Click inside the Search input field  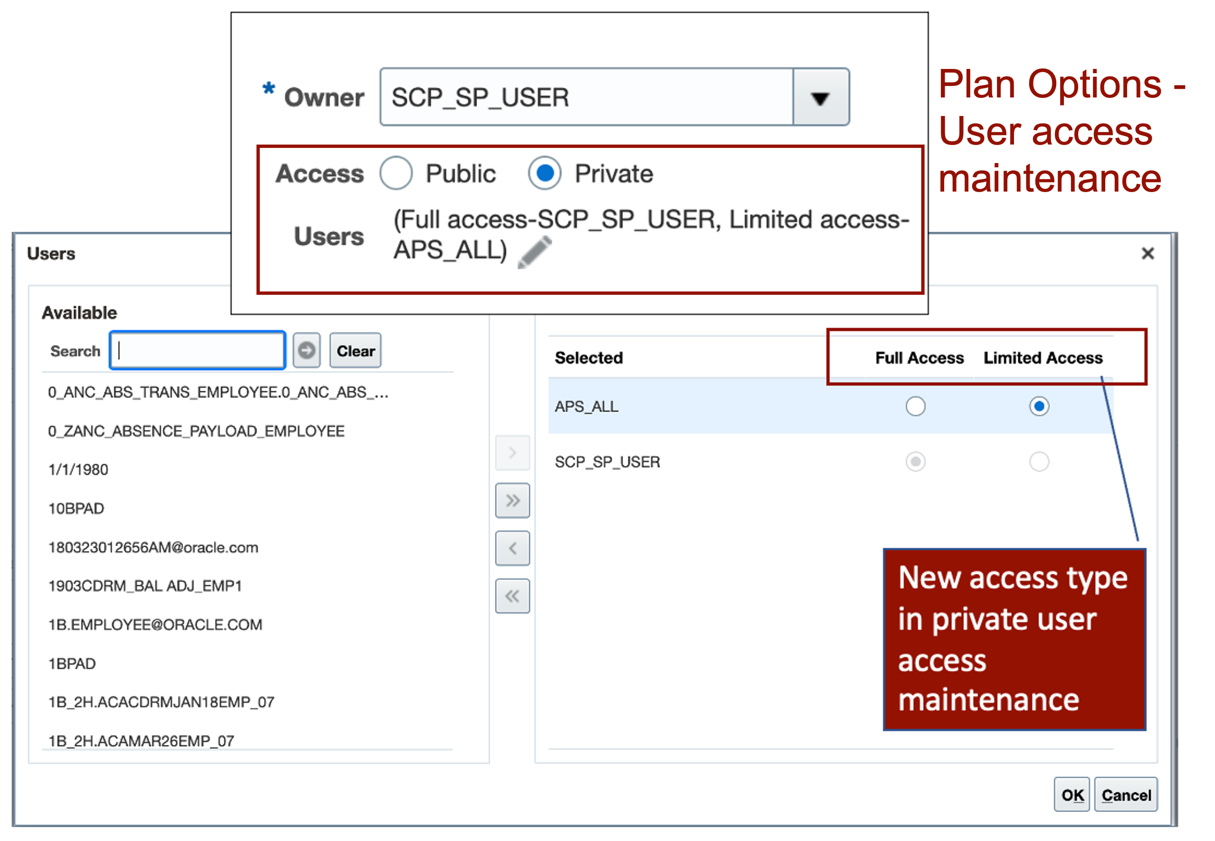(197, 350)
